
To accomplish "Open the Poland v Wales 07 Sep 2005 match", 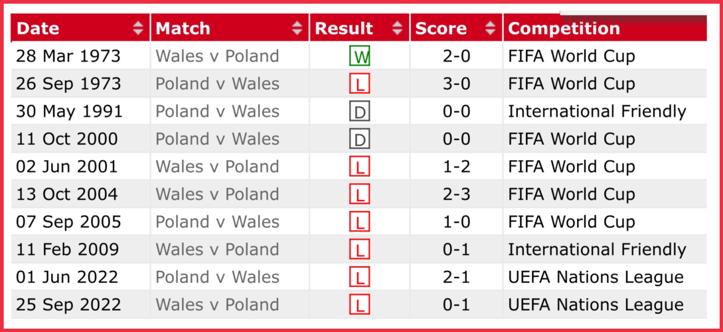I will [x=217, y=222].
